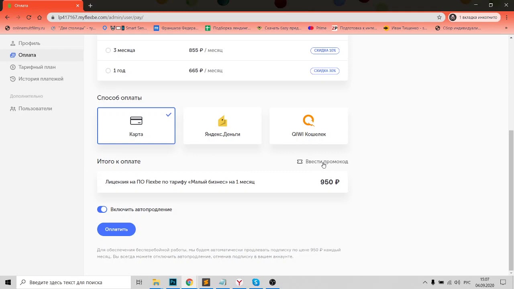The height and width of the screenshot is (289, 514).
Task: Open the Подборка лендинг... bookmark
Action: point(228,28)
